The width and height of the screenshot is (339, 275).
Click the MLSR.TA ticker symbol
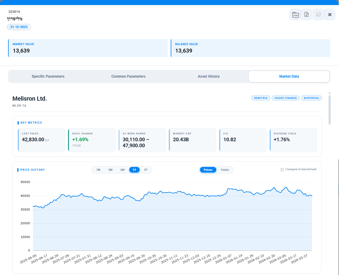pos(19,106)
